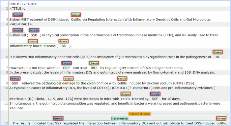
Task: Click the <ABSTRACT> marker text
Action: (21, 24)
